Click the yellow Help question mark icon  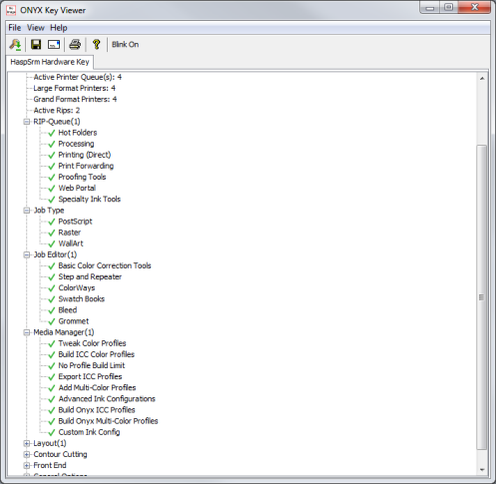coord(97,44)
